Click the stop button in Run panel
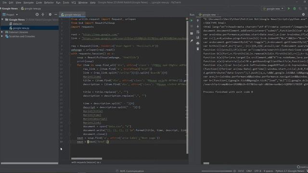The height and width of the screenshot is (173, 308). click(192, 26)
